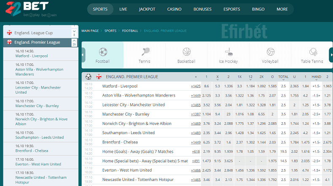
Task: Open the JACKPOT menu
Action: (x=147, y=9)
